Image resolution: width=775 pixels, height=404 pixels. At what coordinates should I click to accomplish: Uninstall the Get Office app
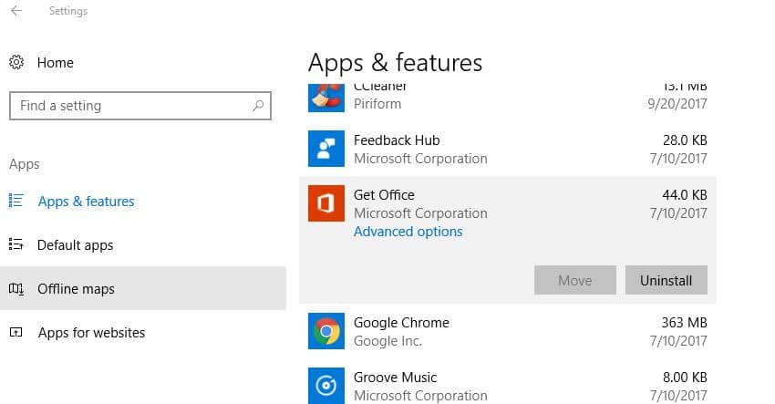(x=666, y=280)
